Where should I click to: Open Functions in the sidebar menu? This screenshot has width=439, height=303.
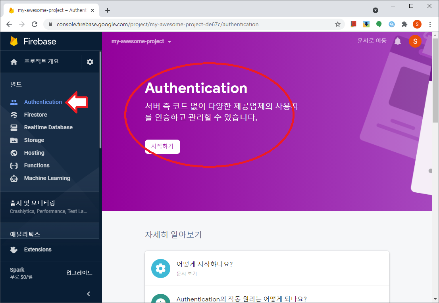pos(37,165)
